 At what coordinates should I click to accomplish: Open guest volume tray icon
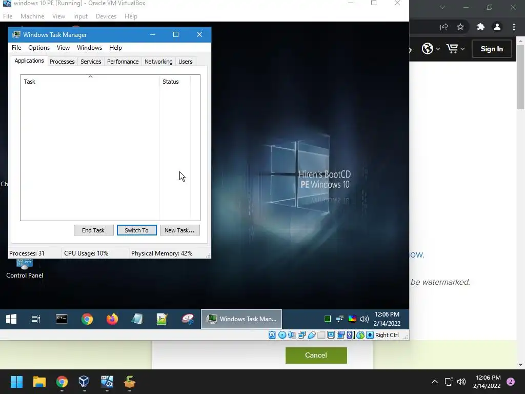(365, 319)
